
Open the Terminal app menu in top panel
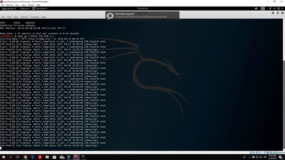[x=40, y=8]
